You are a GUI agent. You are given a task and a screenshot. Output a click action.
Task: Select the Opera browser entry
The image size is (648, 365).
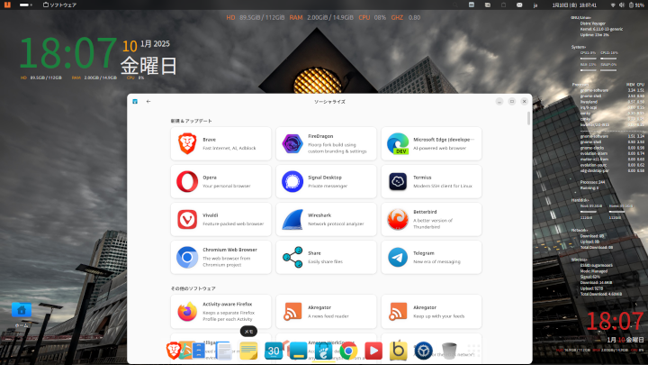click(220, 181)
